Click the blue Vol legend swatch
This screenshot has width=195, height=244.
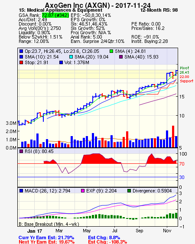[61, 62]
